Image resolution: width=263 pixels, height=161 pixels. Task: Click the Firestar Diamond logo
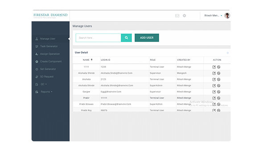tap(50, 16)
